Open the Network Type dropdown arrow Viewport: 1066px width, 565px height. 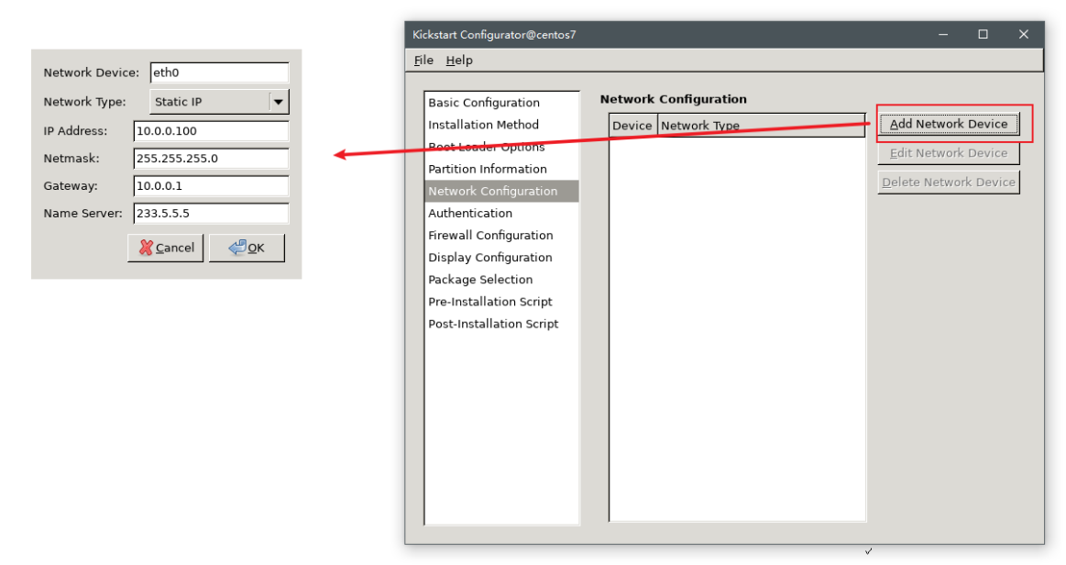[x=279, y=102]
